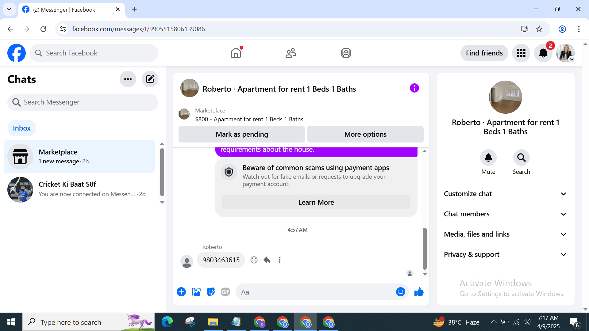Screen dimensions: 589x331
Task: Open more options for Roberto's message
Action: [x=279, y=260]
